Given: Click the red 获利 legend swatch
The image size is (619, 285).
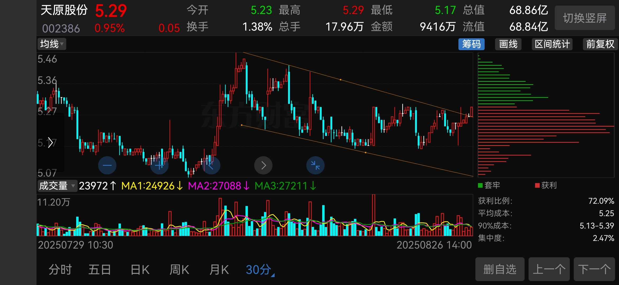Looking at the screenshot, I should (x=537, y=185).
